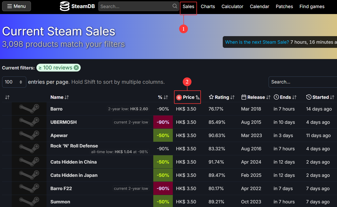Sort by Release column calendar icon
The image size is (337, 207).
pyautogui.click(x=244, y=97)
